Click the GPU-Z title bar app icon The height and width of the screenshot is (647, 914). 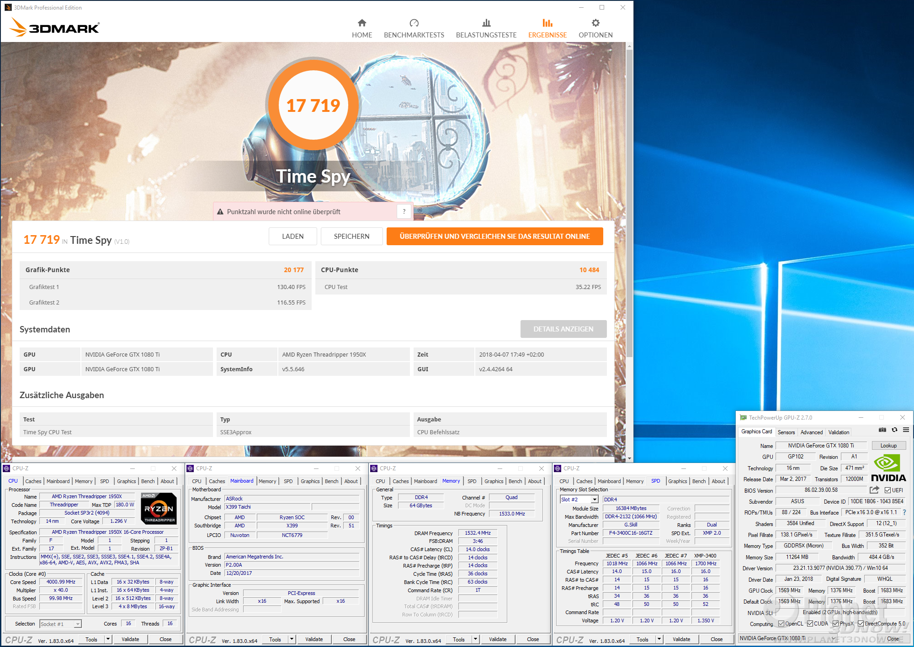pyautogui.click(x=744, y=418)
